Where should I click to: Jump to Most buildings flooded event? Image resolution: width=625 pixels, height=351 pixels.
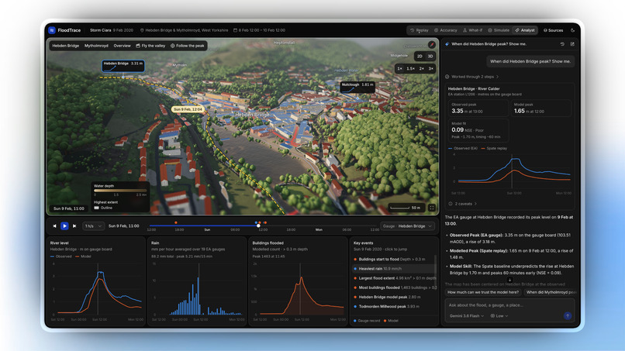394,287
